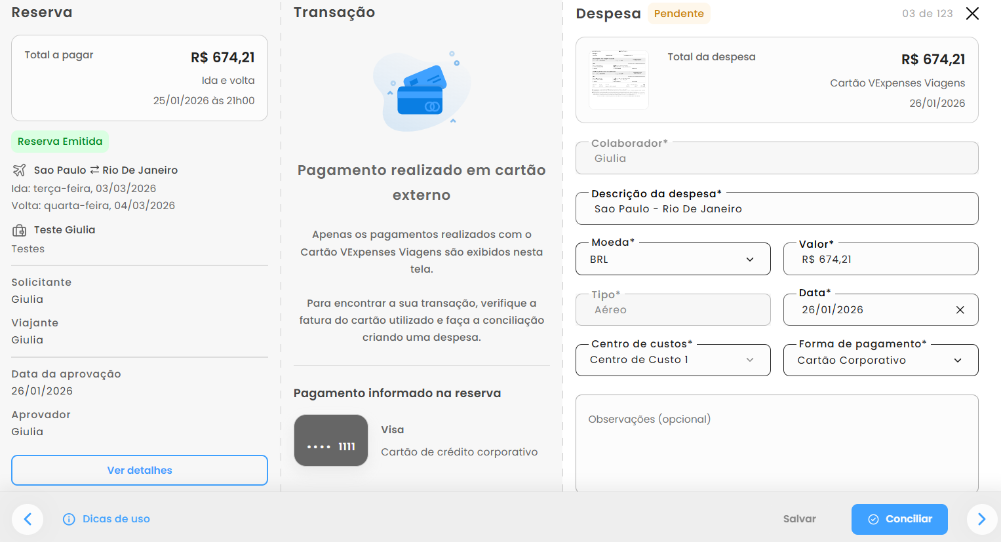1001x542 pixels.
Task: Click the luggage icon next to Teste Giulia
Action: pyautogui.click(x=20, y=230)
